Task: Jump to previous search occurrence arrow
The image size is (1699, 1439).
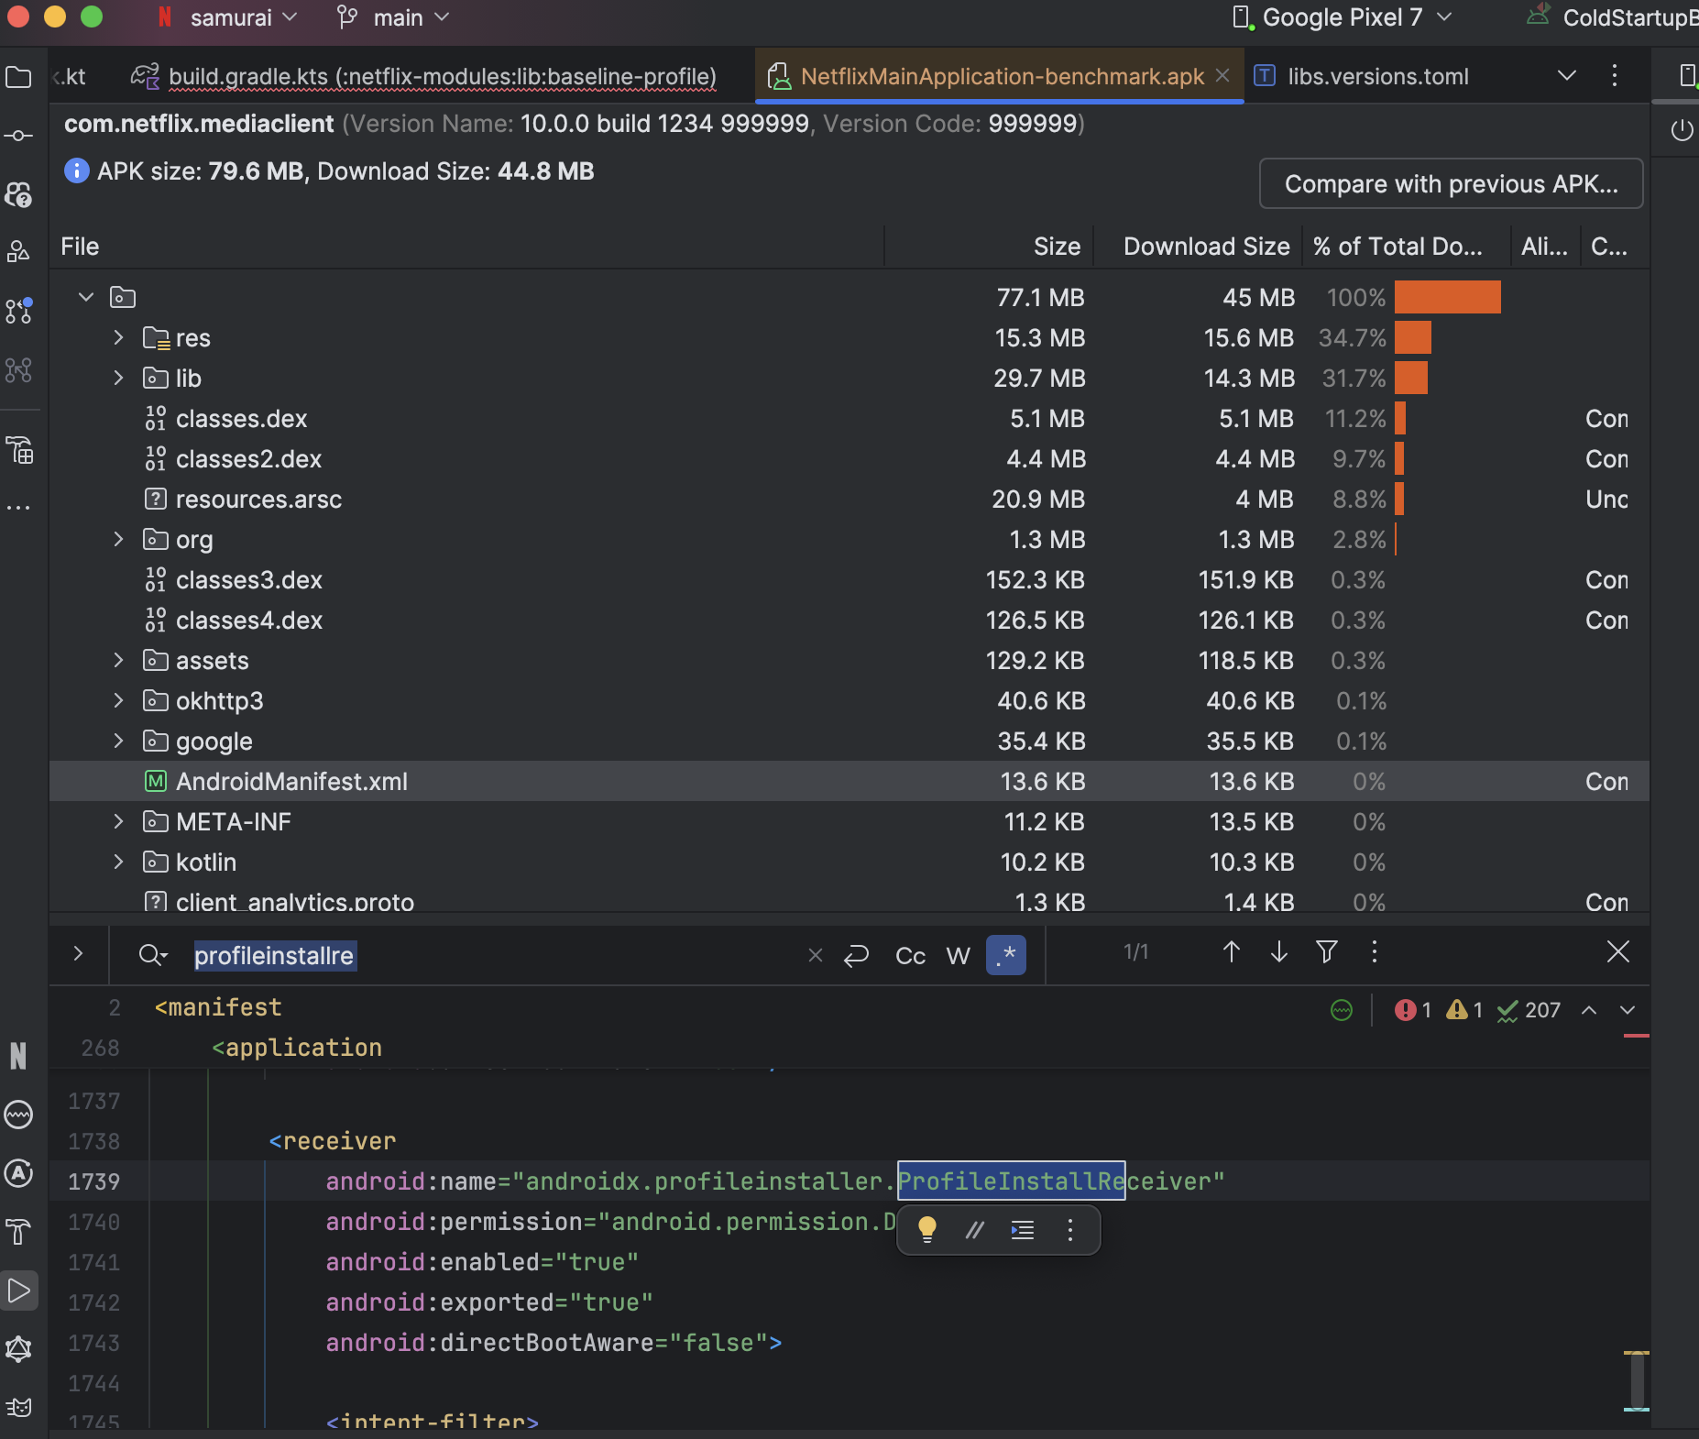Action: 1231,952
